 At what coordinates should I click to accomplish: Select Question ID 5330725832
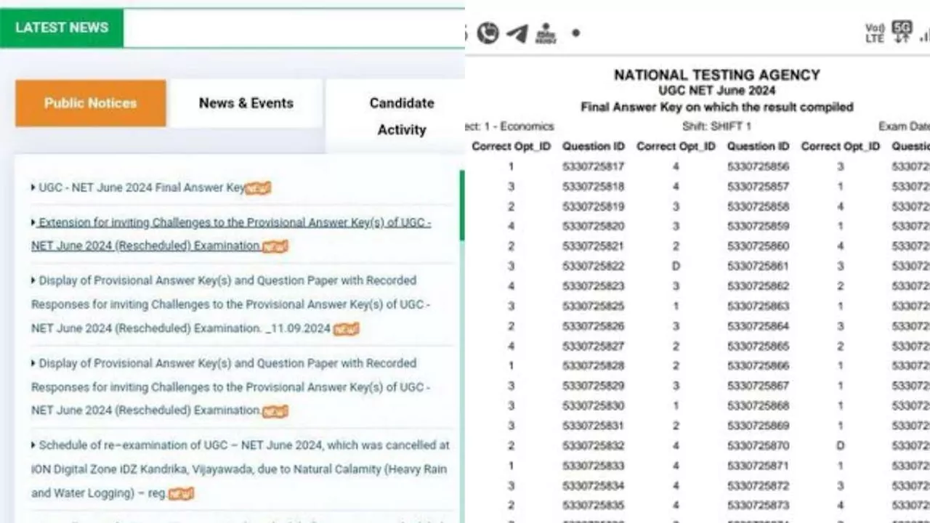tap(593, 445)
